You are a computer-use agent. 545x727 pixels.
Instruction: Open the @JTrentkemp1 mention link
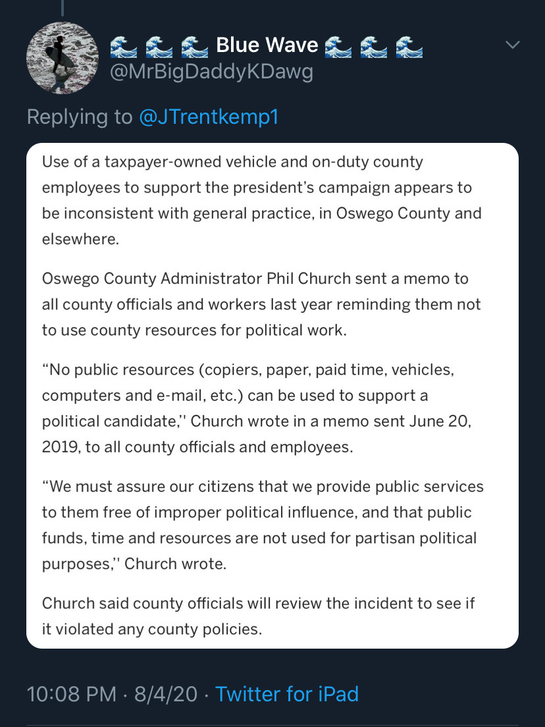(x=209, y=117)
